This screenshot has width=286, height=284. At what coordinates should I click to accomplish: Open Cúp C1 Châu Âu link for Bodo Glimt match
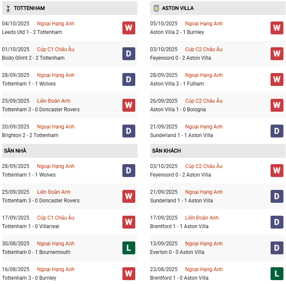tap(55, 49)
